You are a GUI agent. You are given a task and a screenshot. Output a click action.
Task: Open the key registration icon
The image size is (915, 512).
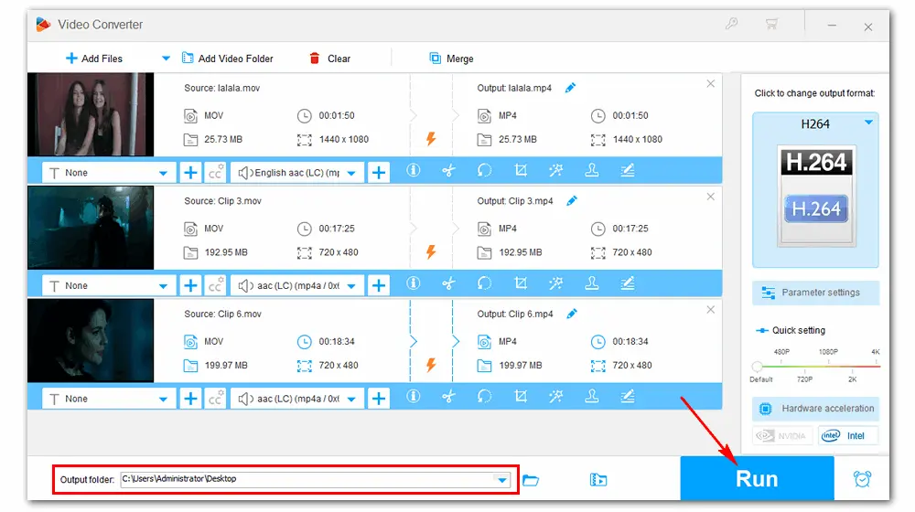(x=731, y=24)
